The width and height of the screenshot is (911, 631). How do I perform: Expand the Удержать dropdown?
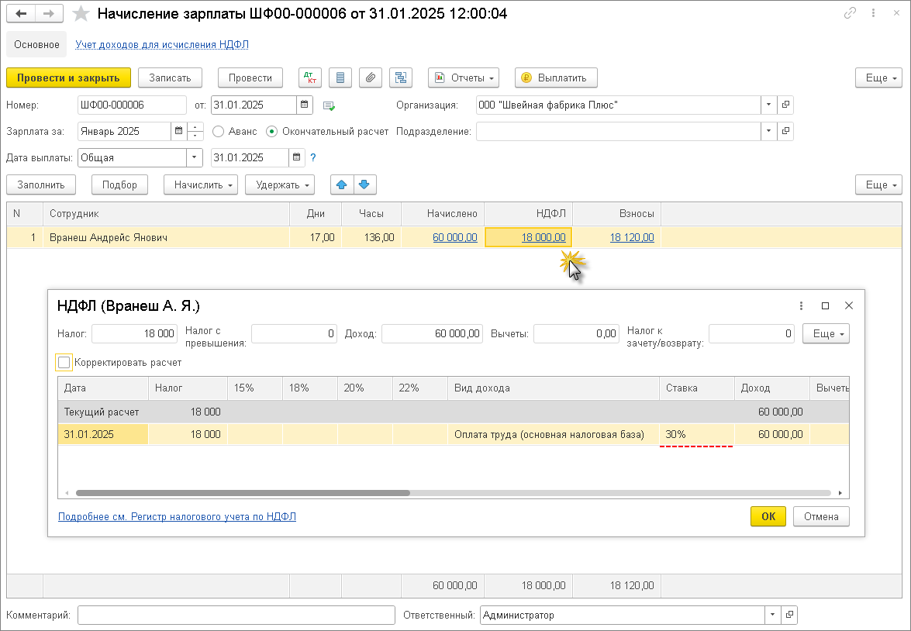pyautogui.click(x=280, y=184)
